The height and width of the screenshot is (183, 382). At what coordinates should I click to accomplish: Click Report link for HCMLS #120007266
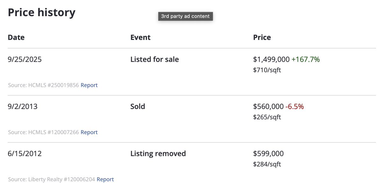89,132
